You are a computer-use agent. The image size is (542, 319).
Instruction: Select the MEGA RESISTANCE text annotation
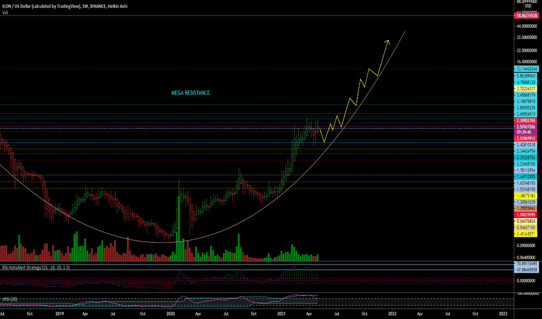point(191,93)
